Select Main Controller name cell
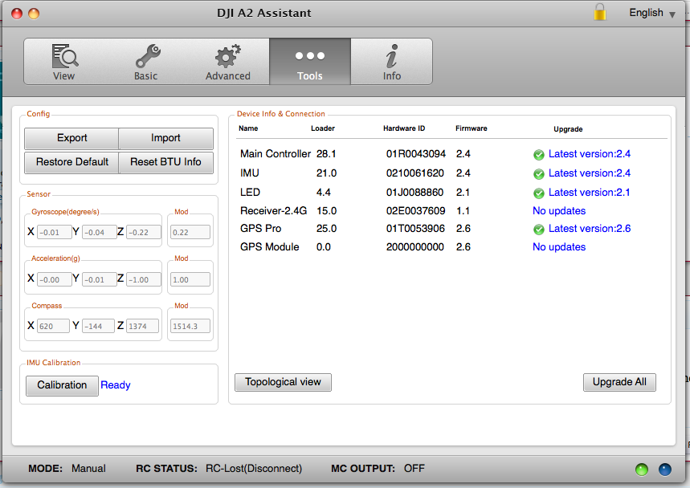The width and height of the screenshot is (690, 488). (276, 154)
